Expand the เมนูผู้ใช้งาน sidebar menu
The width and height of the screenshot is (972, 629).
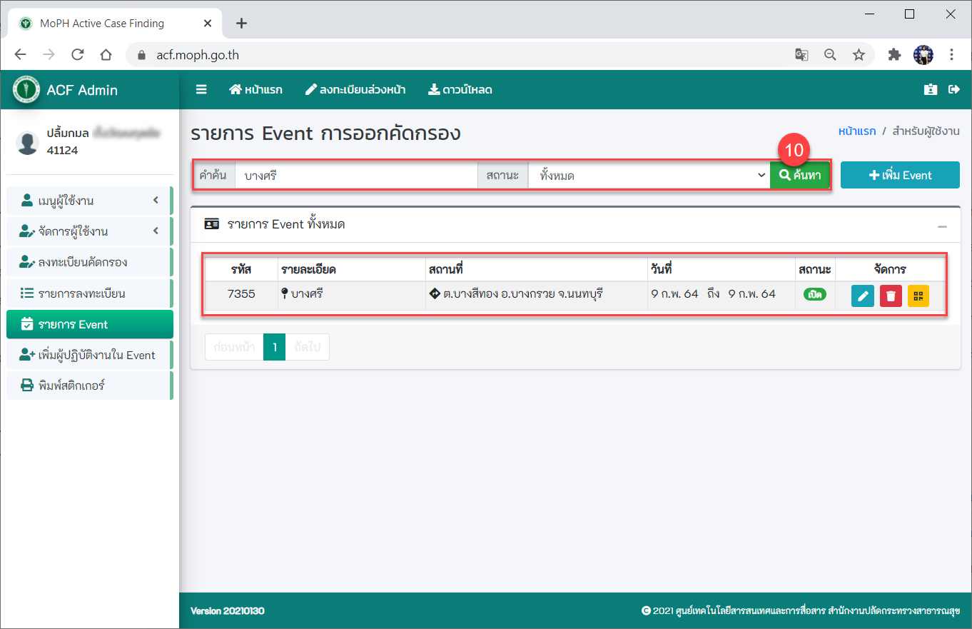89,201
